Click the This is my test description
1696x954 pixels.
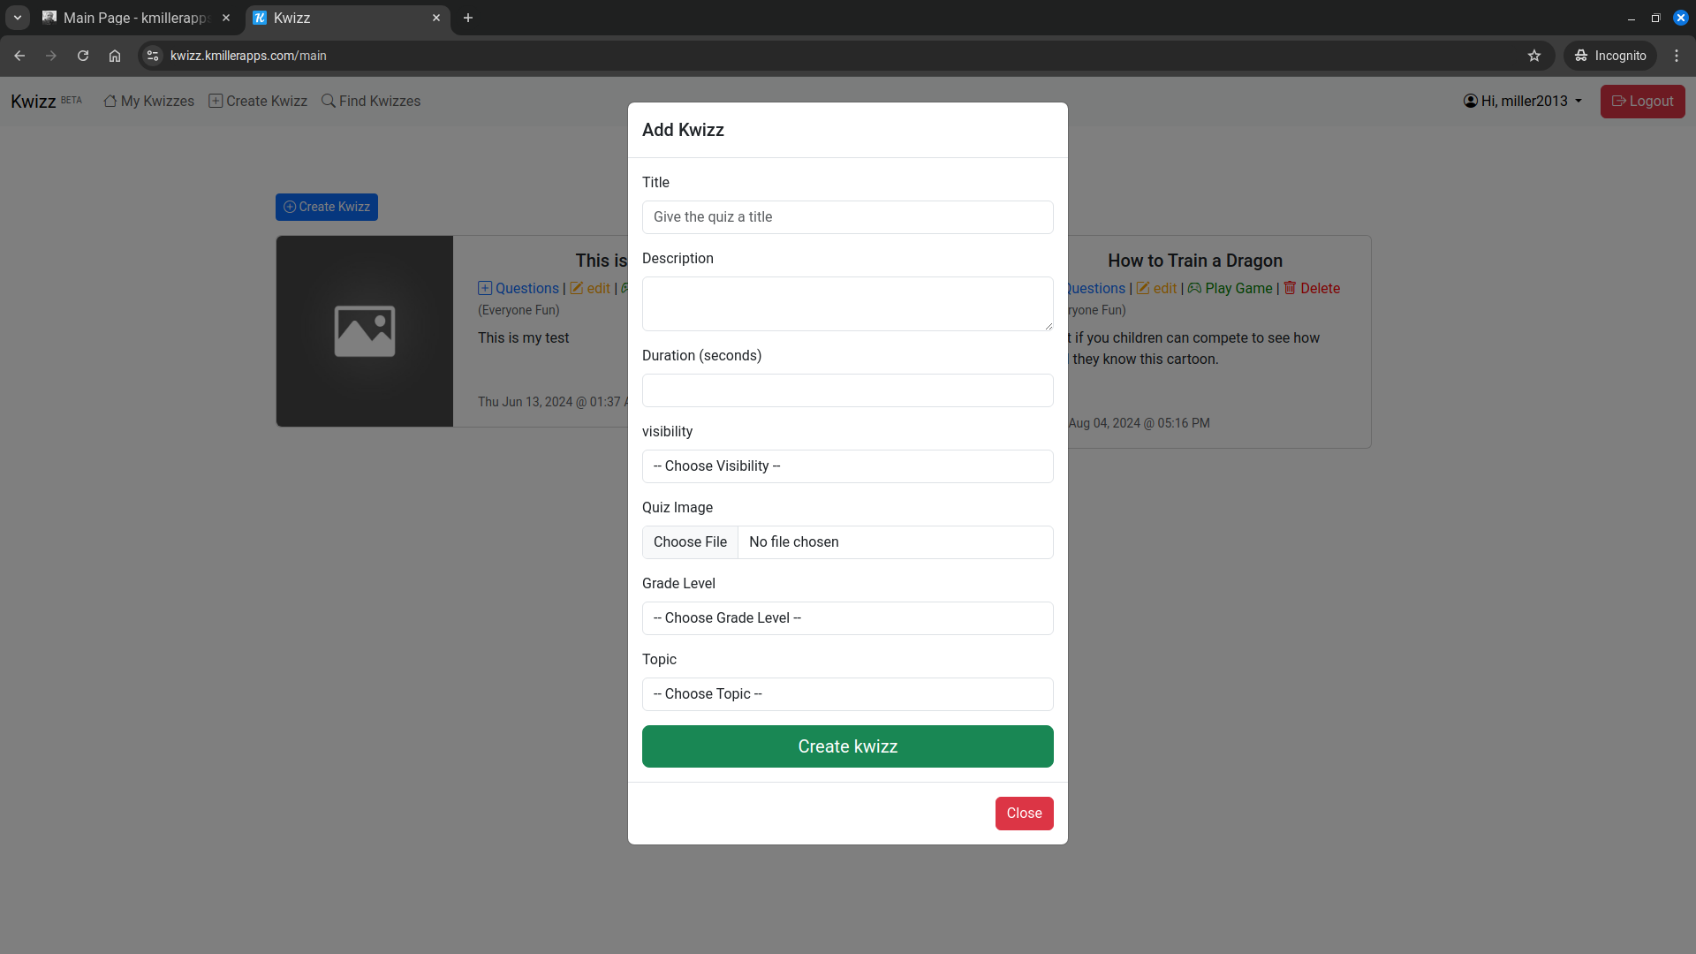point(524,338)
